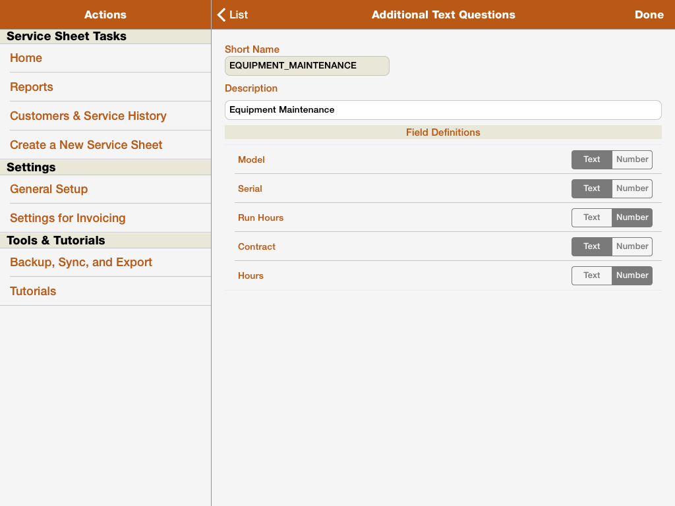
Task: Set Contract field type to Number
Action: (632, 246)
